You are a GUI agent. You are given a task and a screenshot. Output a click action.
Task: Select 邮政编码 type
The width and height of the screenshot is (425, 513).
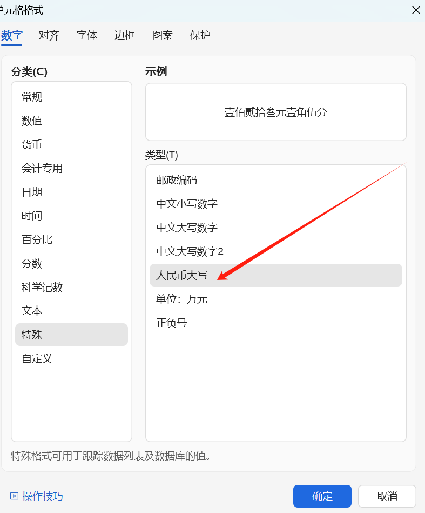(177, 180)
